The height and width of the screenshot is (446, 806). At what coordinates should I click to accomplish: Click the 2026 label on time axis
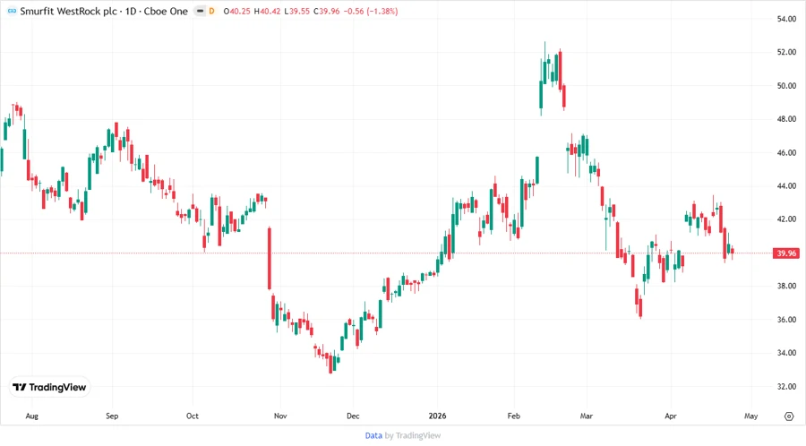437,416
